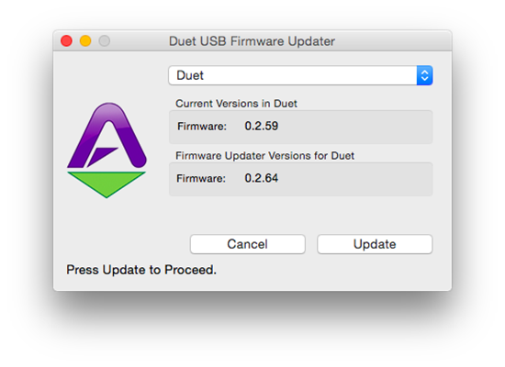Click the Firmware label beside 0.2.59
This screenshot has width=505, height=367.
[x=202, y=127]
